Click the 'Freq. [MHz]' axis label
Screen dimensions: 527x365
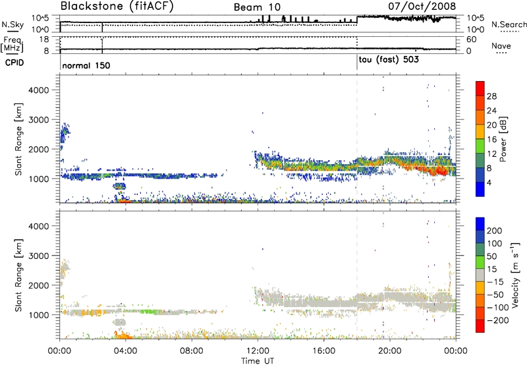[12, 45]
